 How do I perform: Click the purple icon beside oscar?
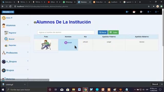66,43
